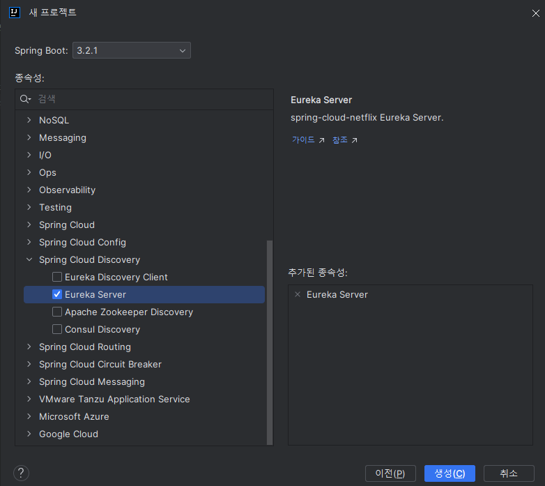Viewport: 545px width, 486px height.
Task: Expand the Ops category
Action: (29, 172)
